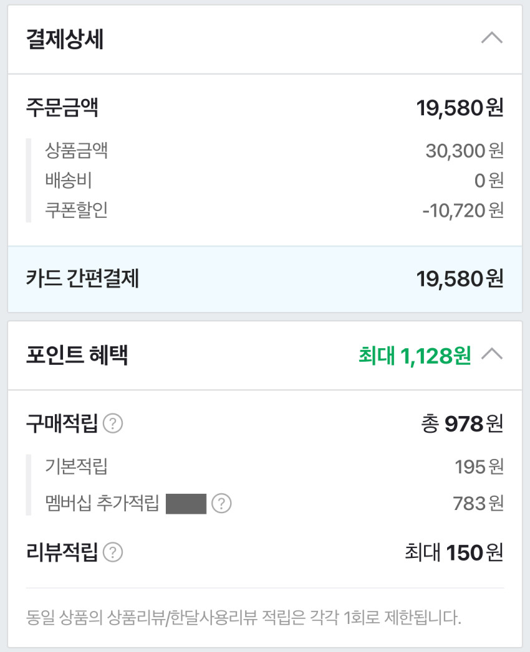The image size is (530, 652).
Task: Click the 총 978원 purchase reward total
Action: (462, 425)
